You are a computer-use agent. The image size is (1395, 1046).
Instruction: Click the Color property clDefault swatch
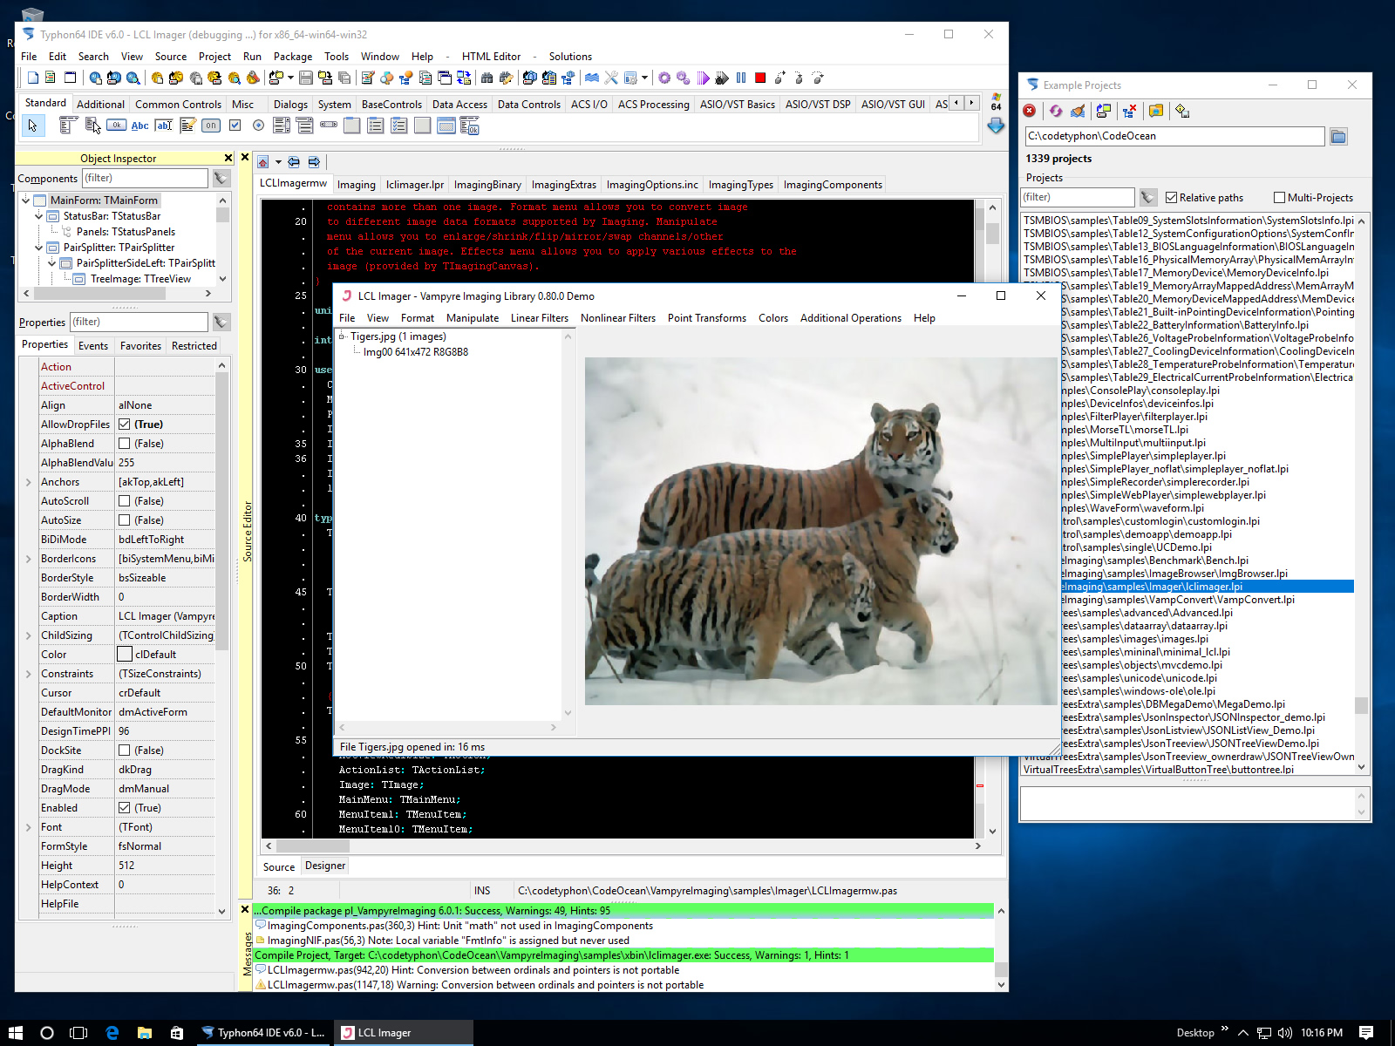coord(125,655)
